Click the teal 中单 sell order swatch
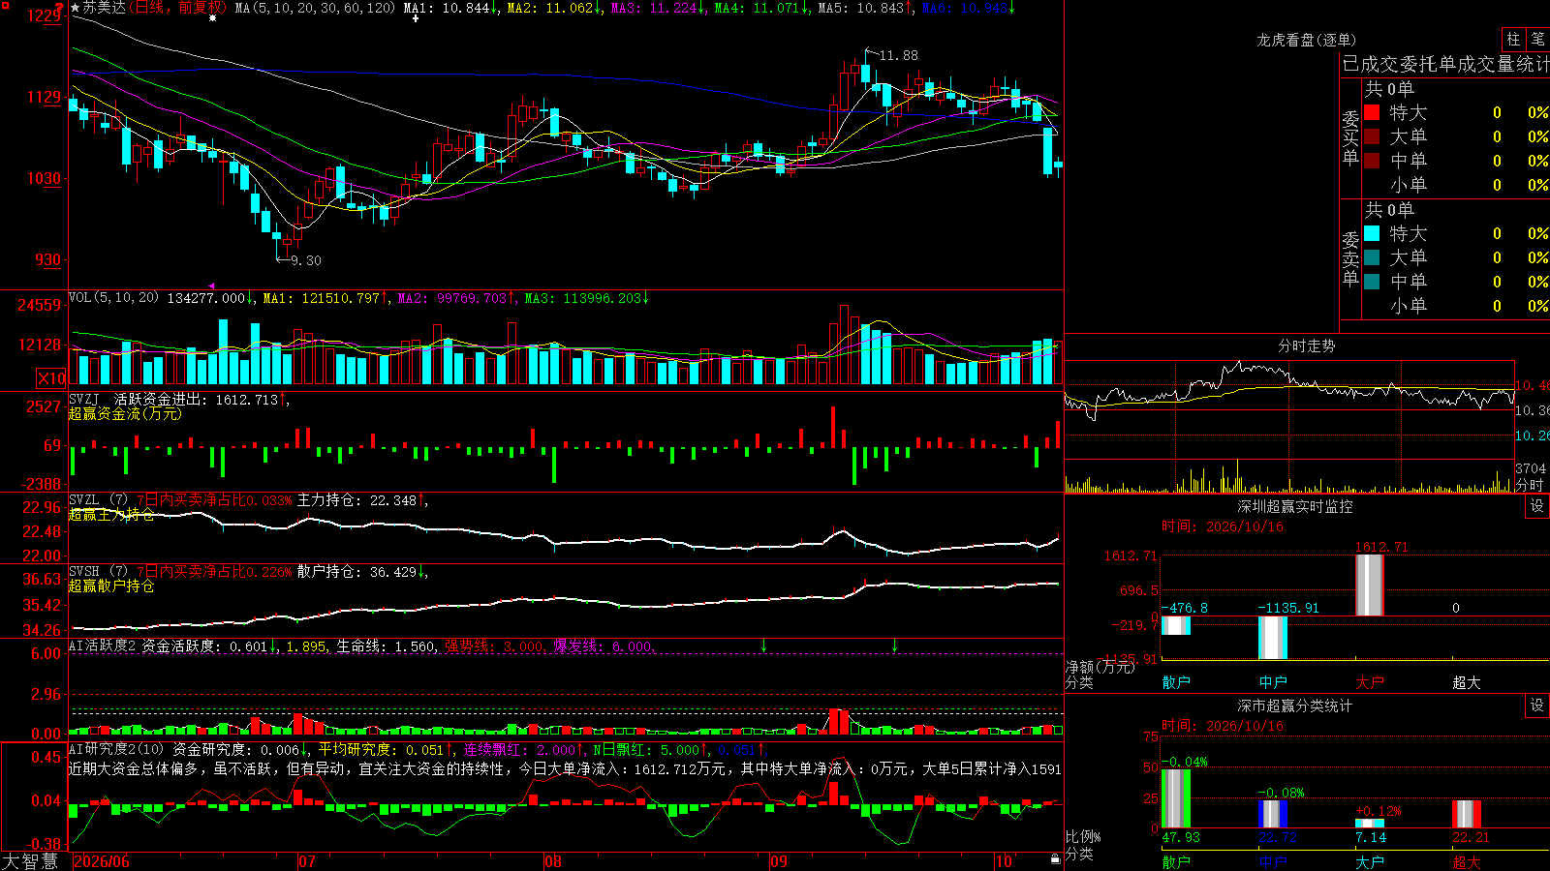Image resolution: width=1550 pixels, height=871 pixels. pos(1372,282)
